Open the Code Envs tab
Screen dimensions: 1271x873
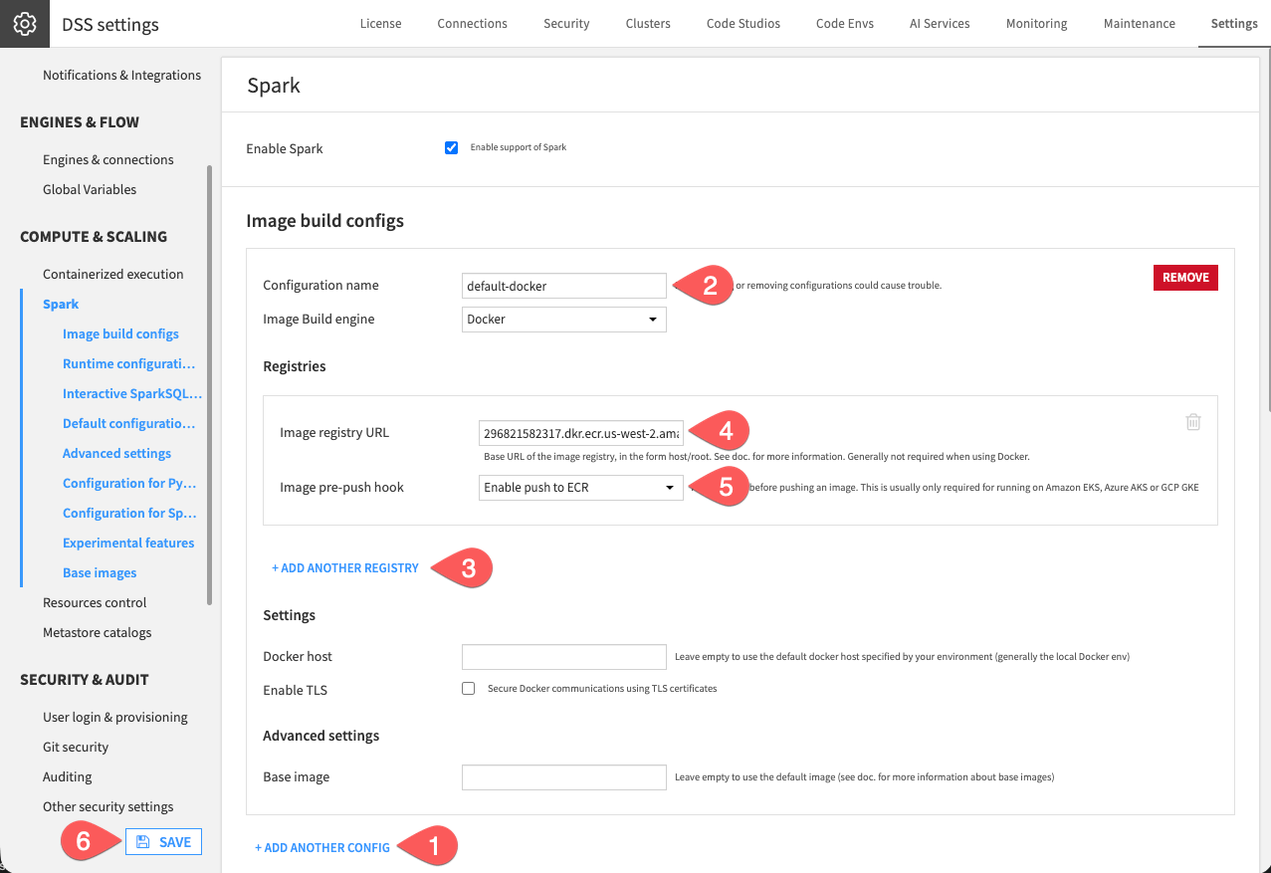(x=845, y=24)
